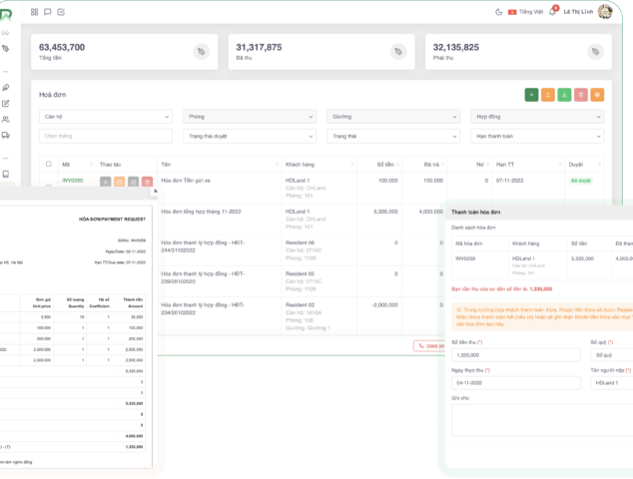
Task: Click the Chọn tháng month input field
Action: pos(108,136)
